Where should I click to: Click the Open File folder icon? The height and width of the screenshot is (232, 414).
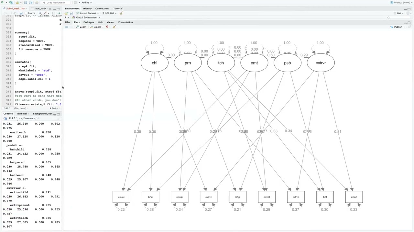(17, 3)
